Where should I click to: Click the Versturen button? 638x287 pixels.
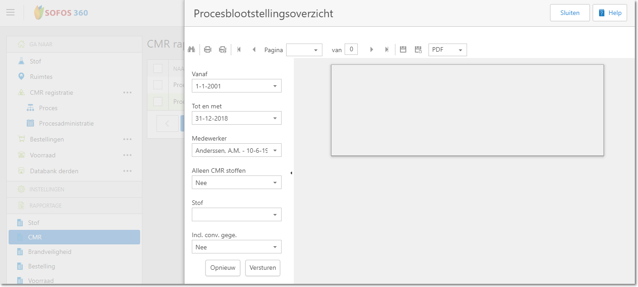pos(263,268)
